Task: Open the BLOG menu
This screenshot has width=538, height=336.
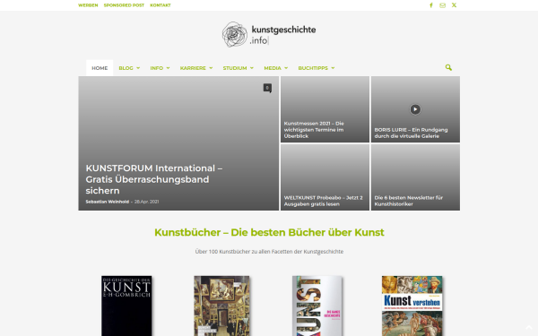Action: (129, 68)
